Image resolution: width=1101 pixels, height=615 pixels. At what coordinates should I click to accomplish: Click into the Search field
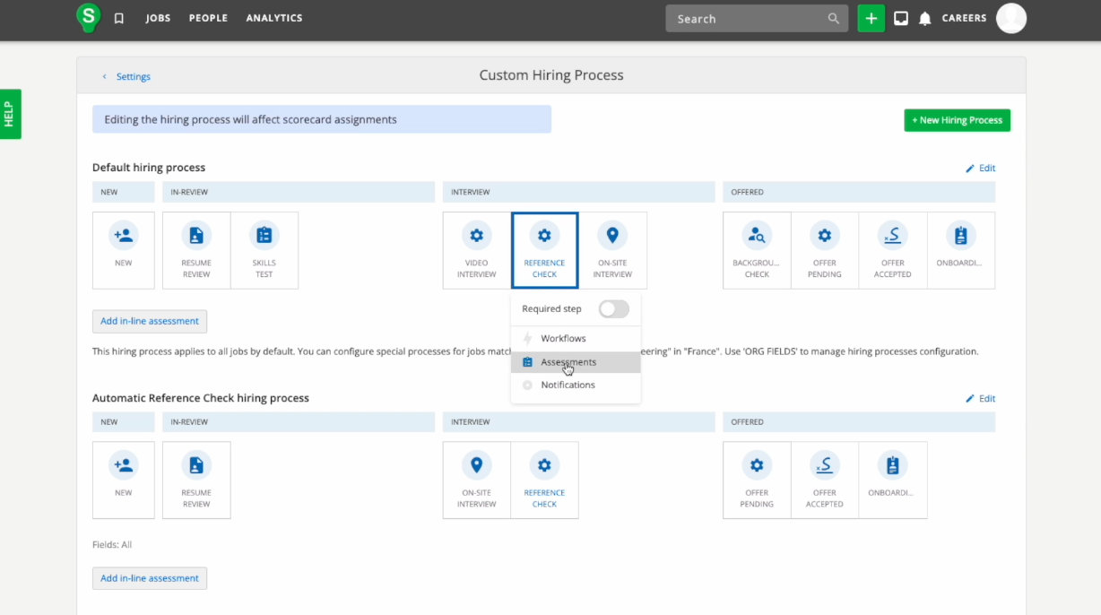pyautogui.click(x=749, y=19)
